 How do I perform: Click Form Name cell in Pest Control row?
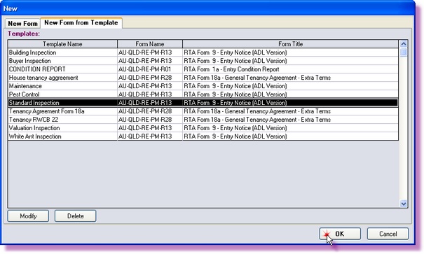tap(150, 94)
